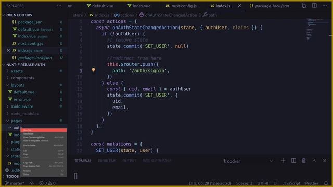This screenshot has width=333, height=187.
Task: Collapse the OPEN EDITORS section
Action: (x=19, y=15)
